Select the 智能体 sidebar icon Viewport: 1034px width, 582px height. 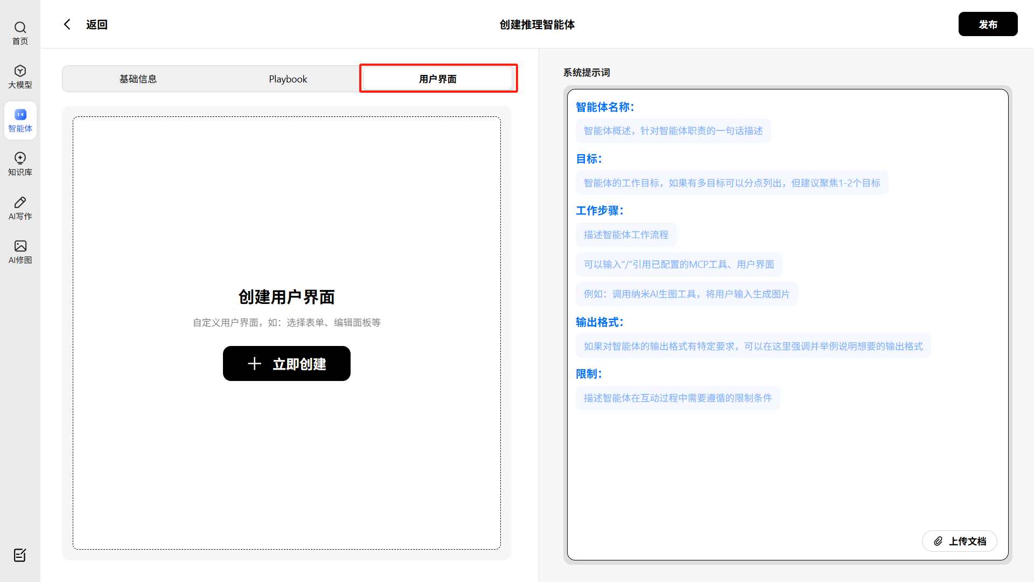click(20, 115)
